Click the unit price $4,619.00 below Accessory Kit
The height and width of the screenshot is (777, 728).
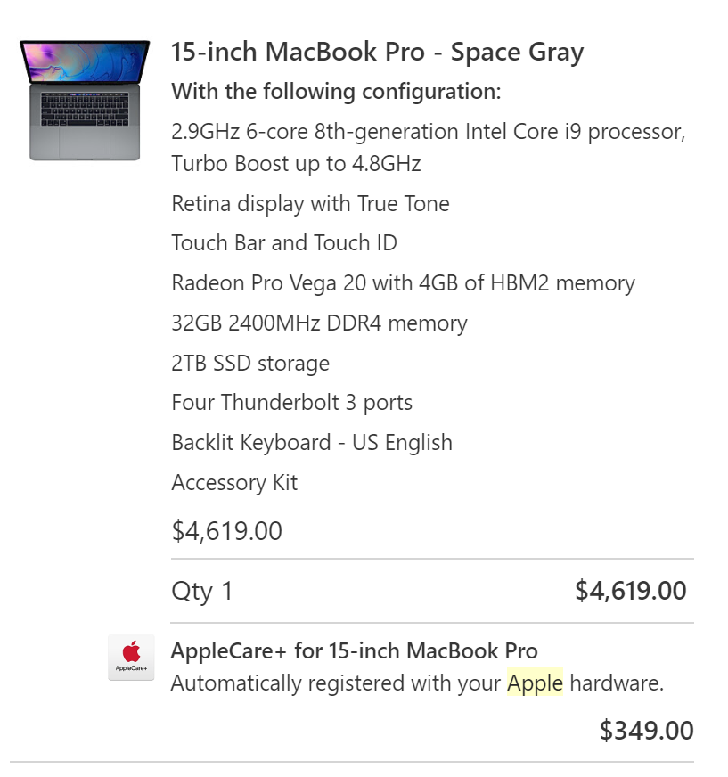click(x=226, y=531)
